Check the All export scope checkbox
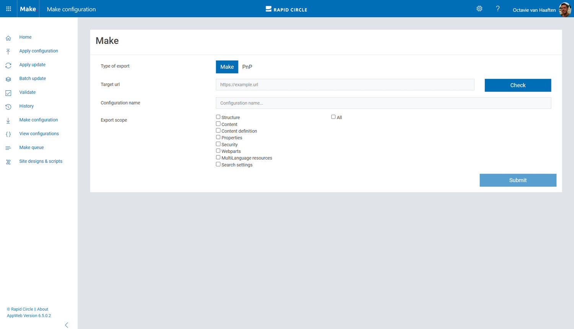This screenshot has width=574, height=329. click(333, 116)
